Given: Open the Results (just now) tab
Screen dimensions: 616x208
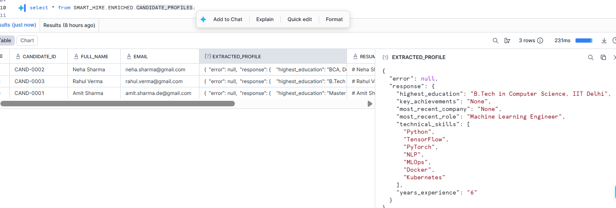Looking at the screenshot, I should [18, 25].
